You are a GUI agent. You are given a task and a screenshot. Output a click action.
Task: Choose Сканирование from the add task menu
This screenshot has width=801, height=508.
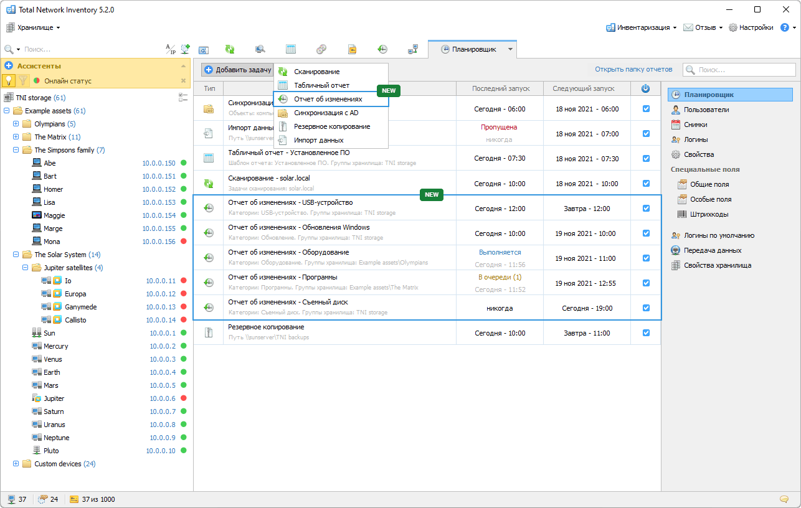(331, 72)
